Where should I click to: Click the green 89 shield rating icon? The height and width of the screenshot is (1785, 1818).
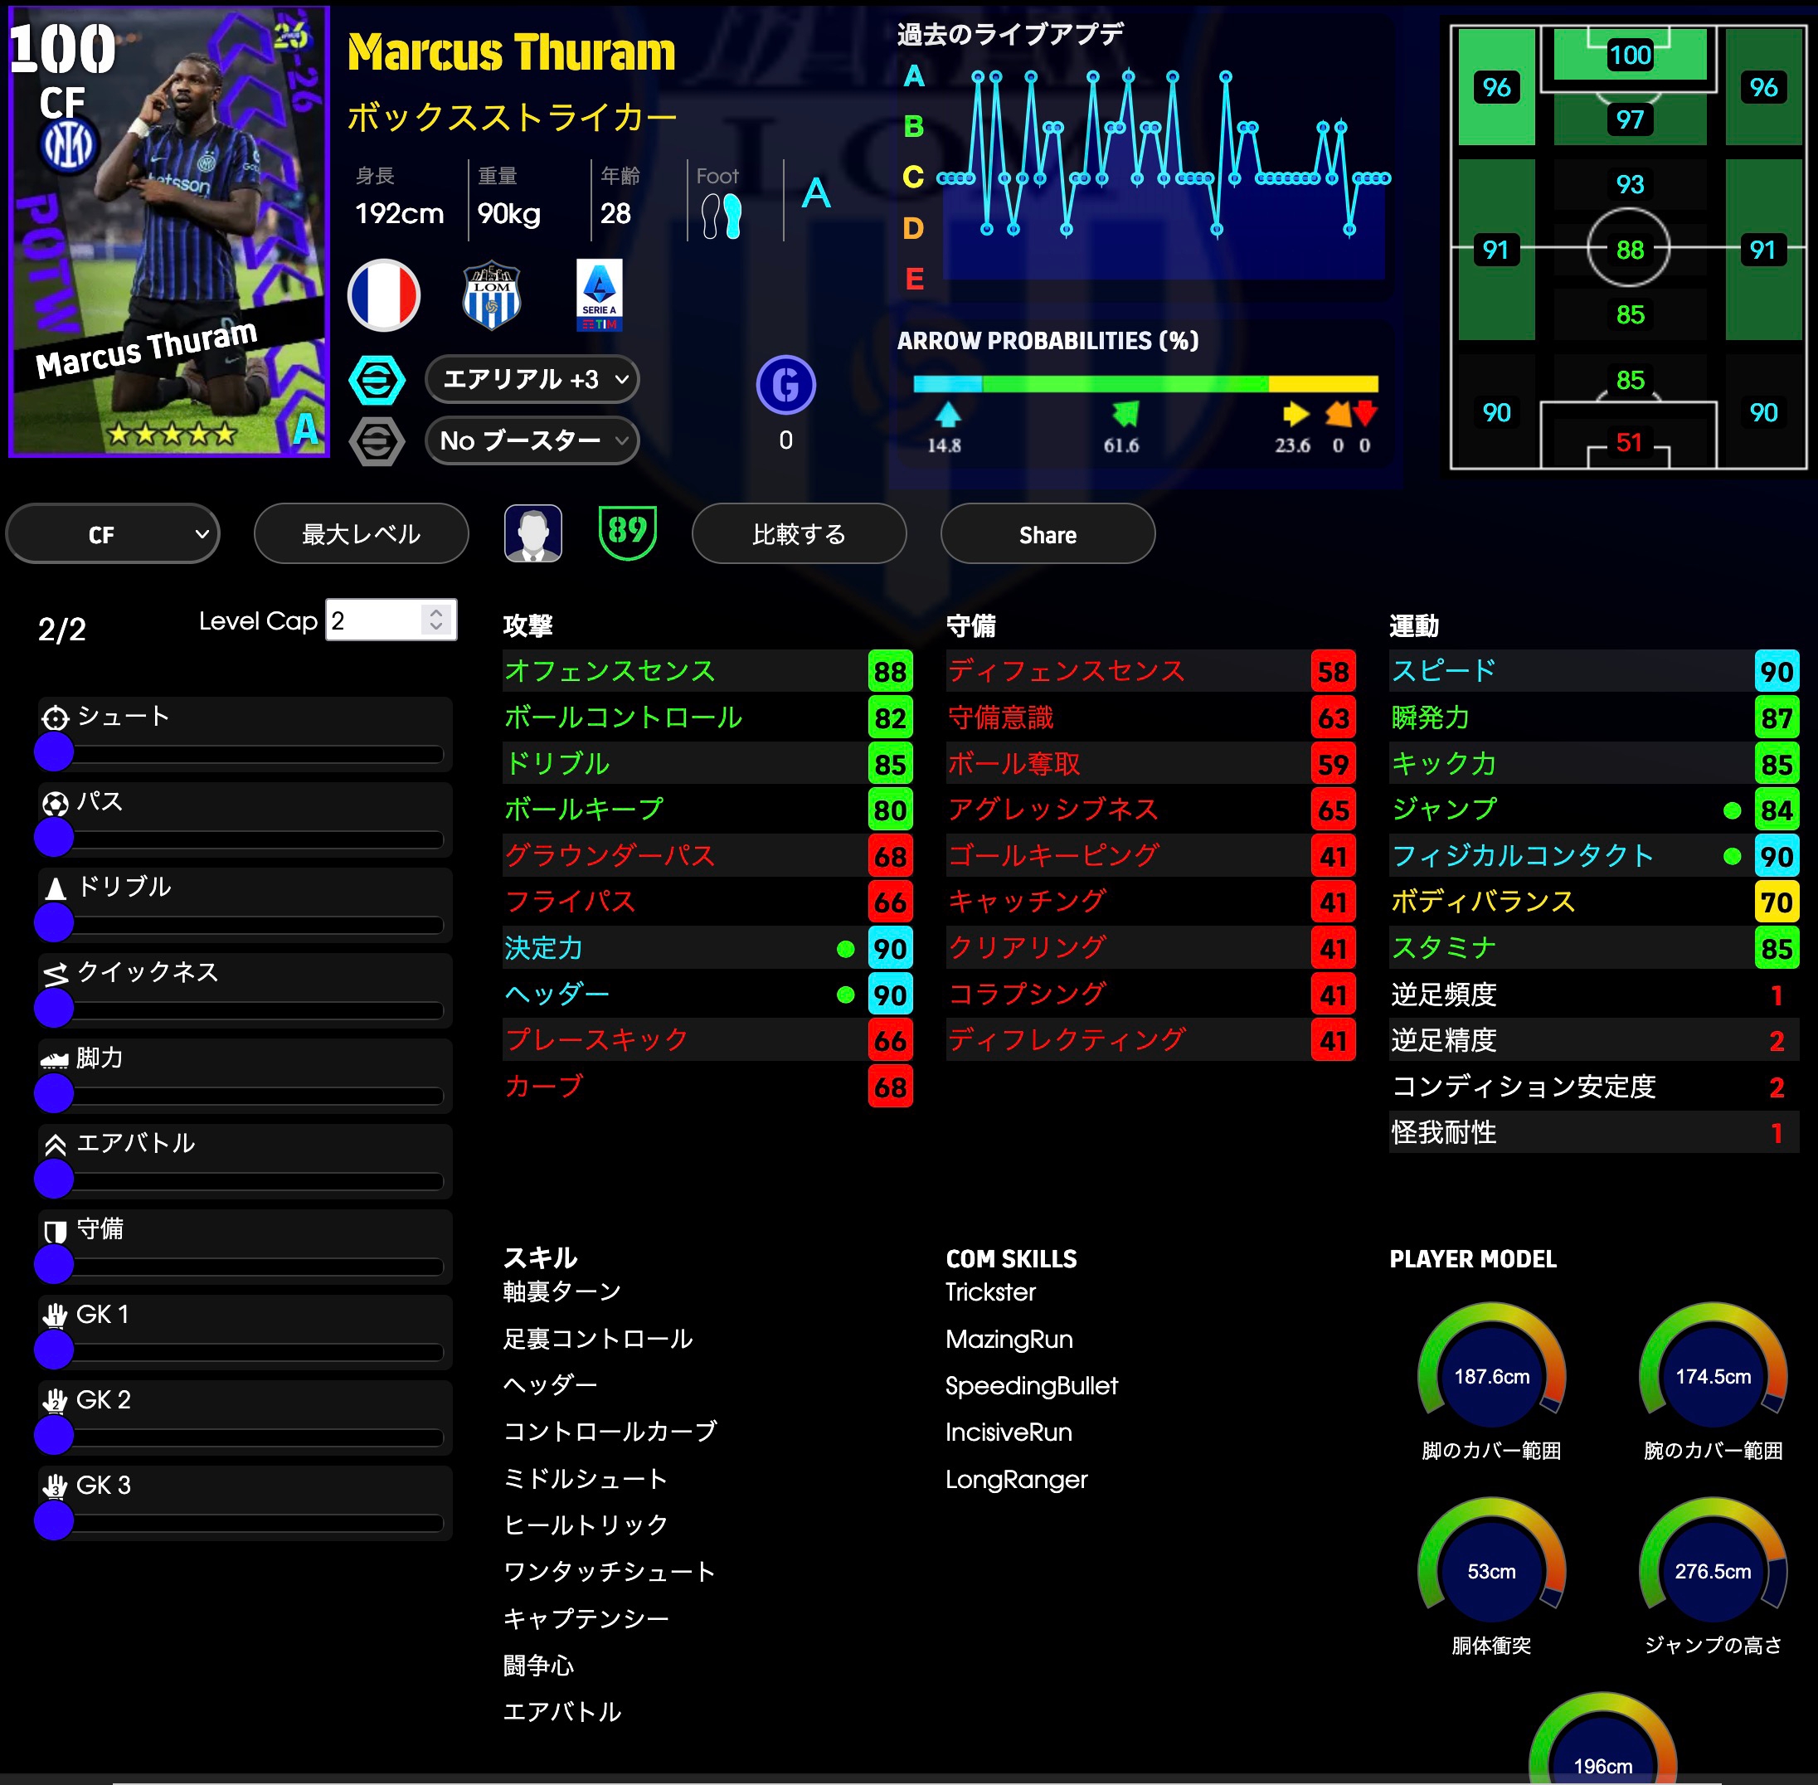pyautogui.click(x=627, y=533)
